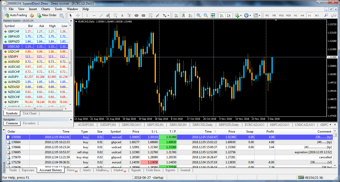Click the Tile Windows icon
This screenshot has width=340, height=182.
click(x=213, y=15)
